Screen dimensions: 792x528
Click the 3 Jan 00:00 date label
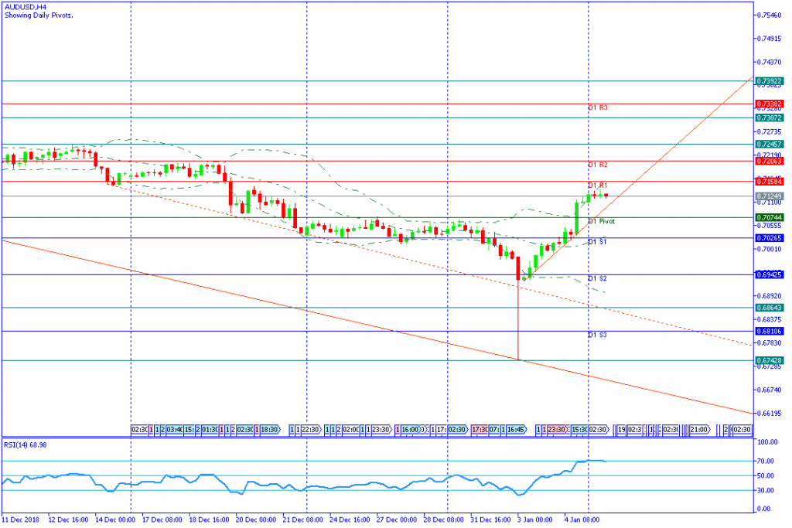[534, 520]
